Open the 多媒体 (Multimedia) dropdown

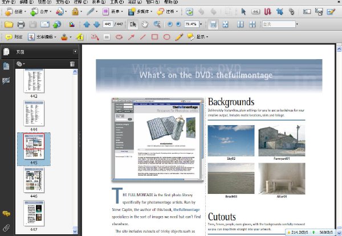coord(140,11)
